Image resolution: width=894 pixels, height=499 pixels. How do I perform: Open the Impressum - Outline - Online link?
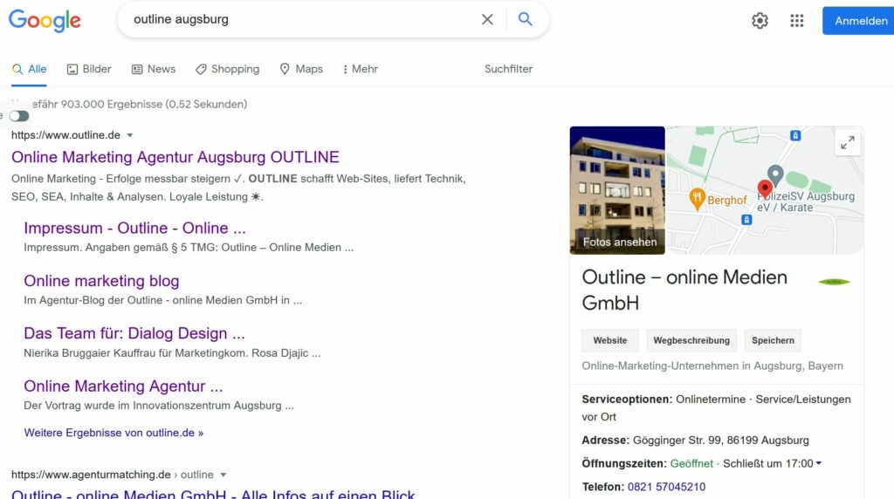[x=135, y=228]
